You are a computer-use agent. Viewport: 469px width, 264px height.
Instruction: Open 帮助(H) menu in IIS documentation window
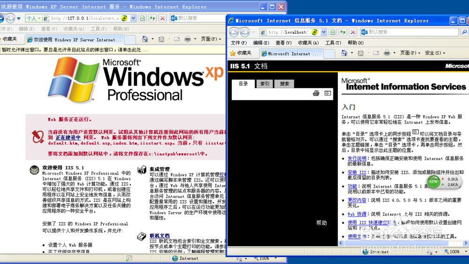[356, 43]
